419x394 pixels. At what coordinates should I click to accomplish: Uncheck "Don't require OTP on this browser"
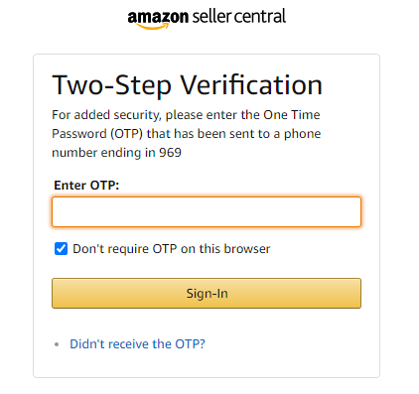point(61,249)
